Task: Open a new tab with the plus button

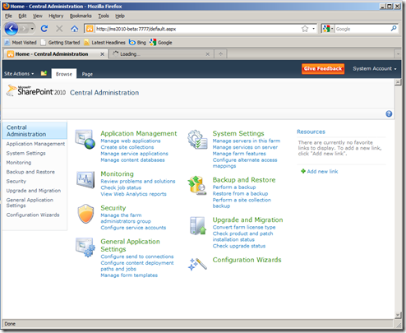Action: coord(220,54)
